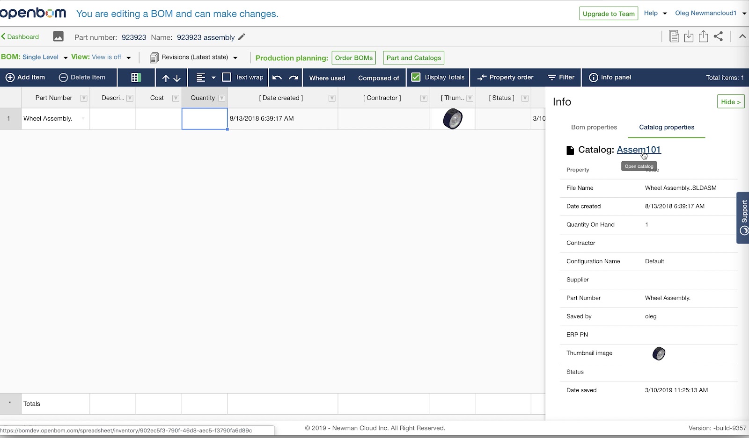This screenshot has height=438, width=749.
Task: Click the Date saved value 3/10/2019 11:25:13 AM
Action: 676,390
